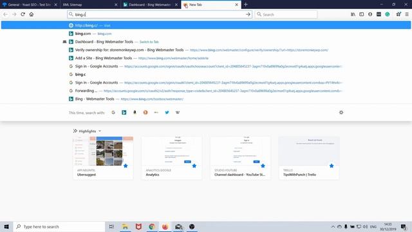Search this time with Twitter icon

pos(167,112)
